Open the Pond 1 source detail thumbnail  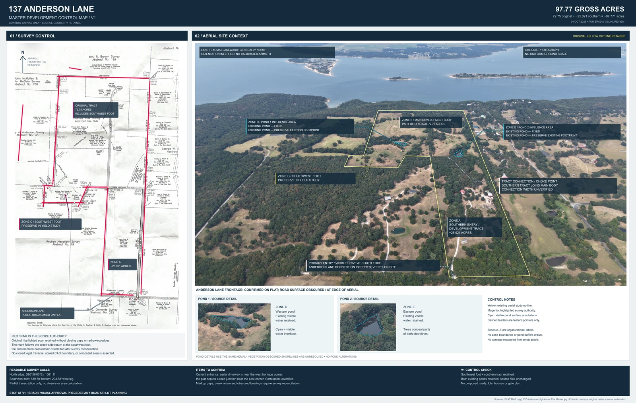click(234, 327)
